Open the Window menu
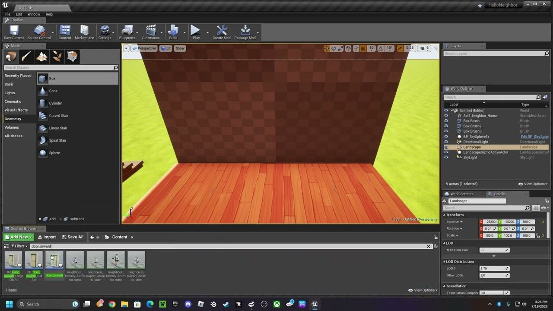Image resolution: width=553 pixels, height=311 pixels. click(x=34, y=14)
